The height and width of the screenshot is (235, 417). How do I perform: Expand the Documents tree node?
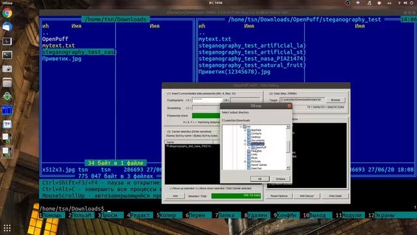click(245, 140)
